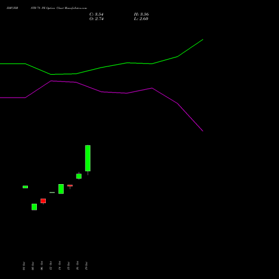Select the lowest green candlestick on 05 Oct

34,207
